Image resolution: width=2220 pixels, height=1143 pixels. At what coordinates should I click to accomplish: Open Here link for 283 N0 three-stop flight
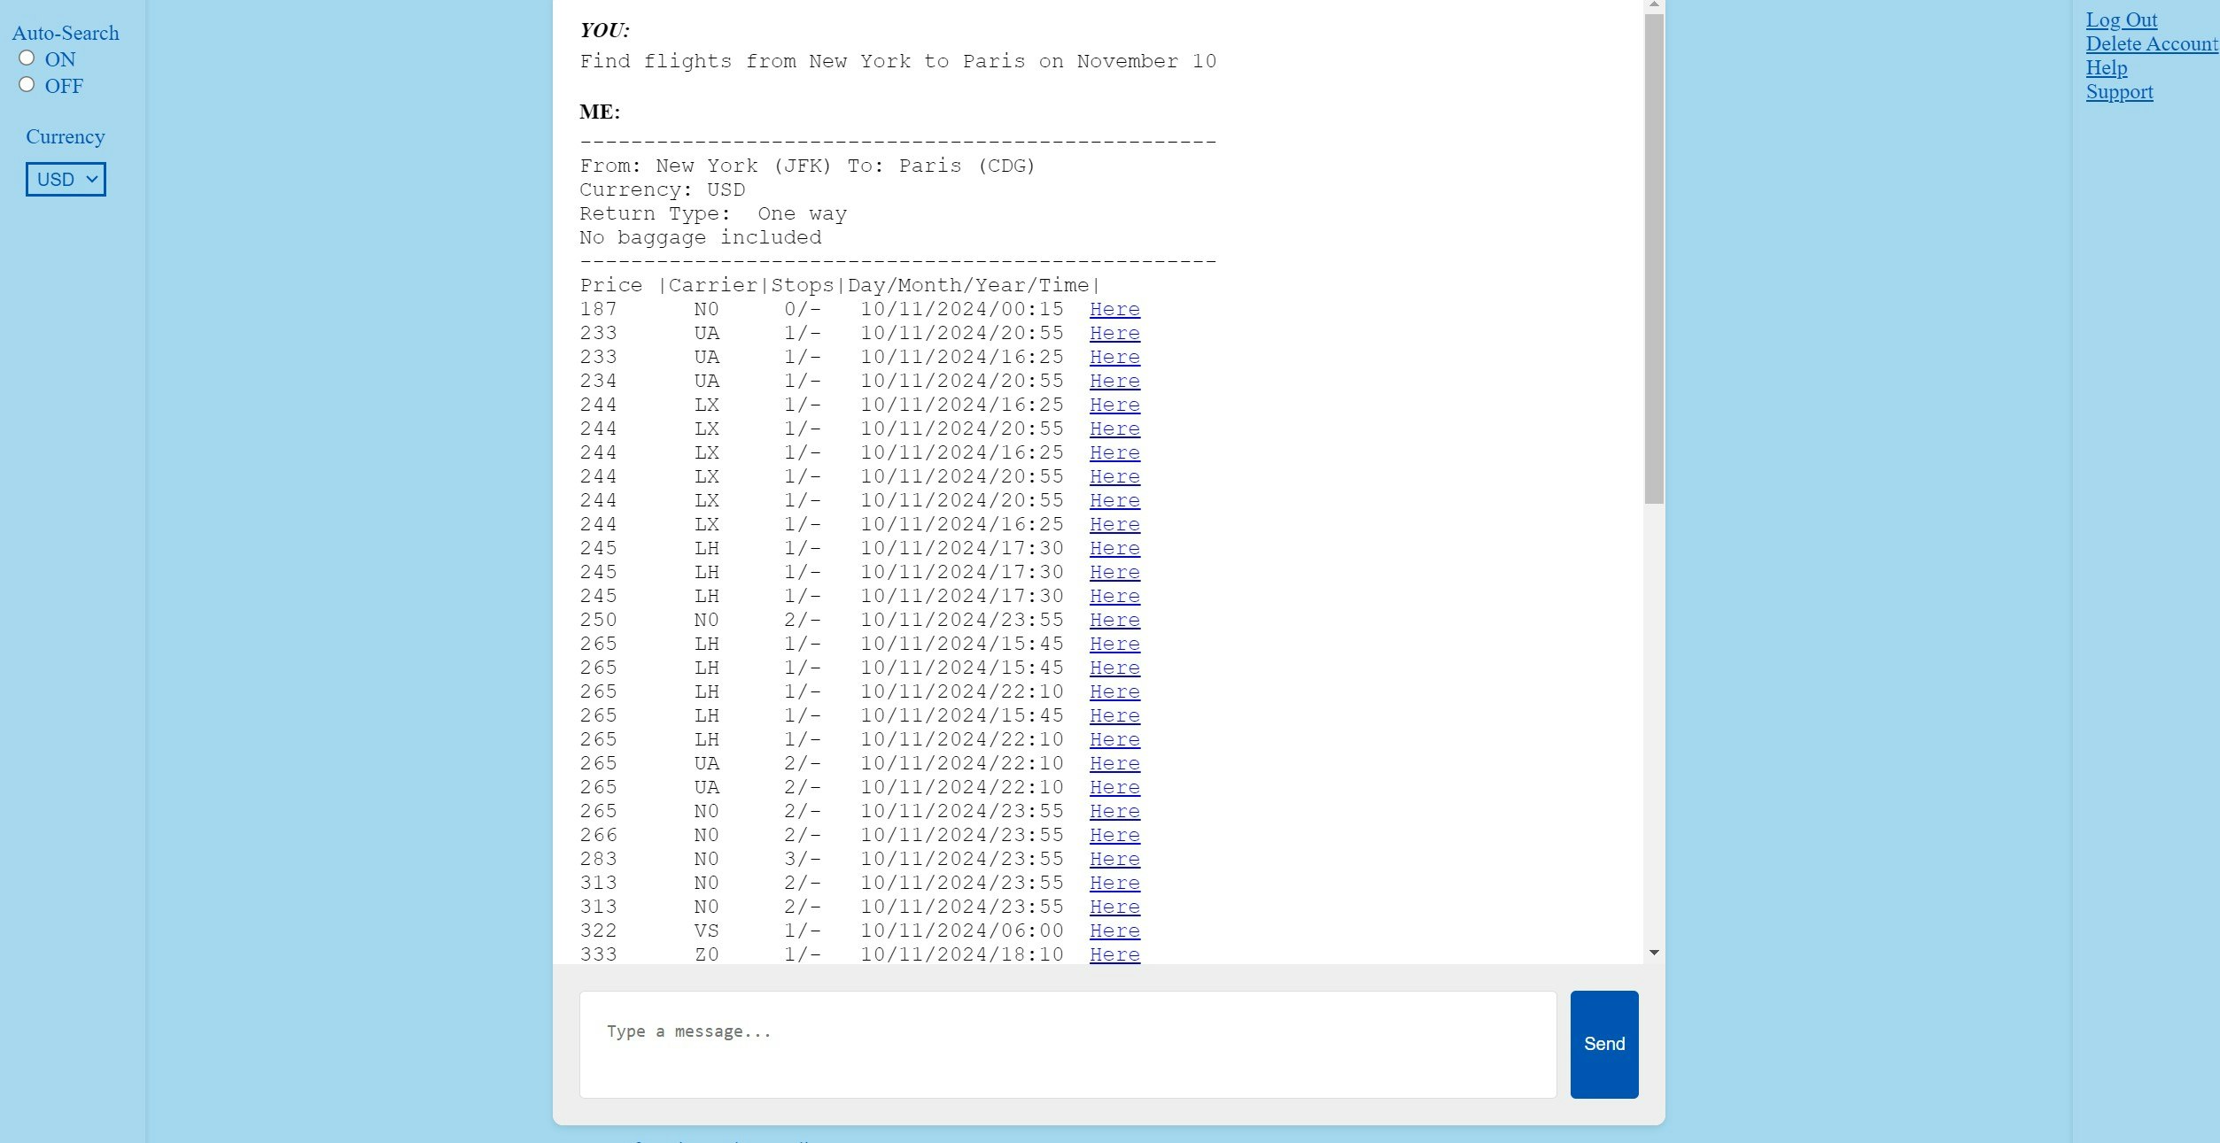tap(1114, 859)
